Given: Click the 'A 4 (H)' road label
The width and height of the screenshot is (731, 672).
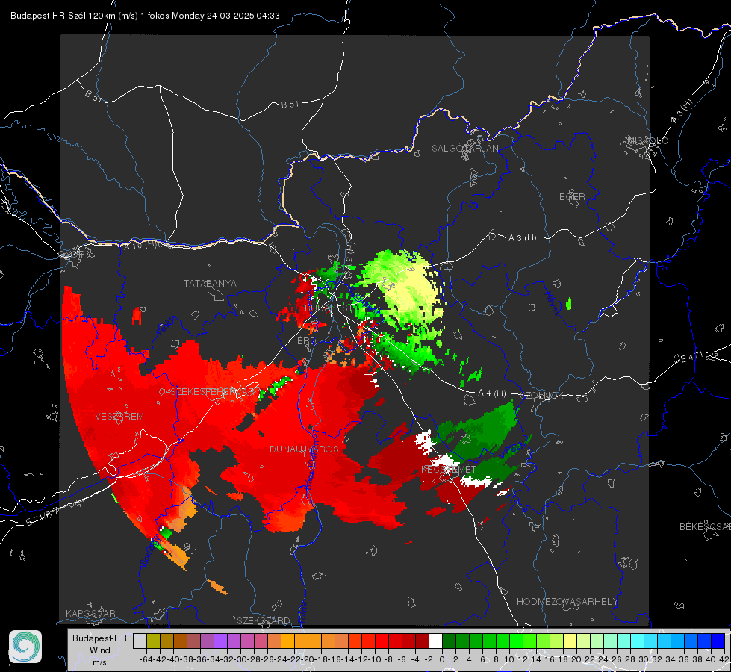Looking at the screenshot, I should click(492, 393).
